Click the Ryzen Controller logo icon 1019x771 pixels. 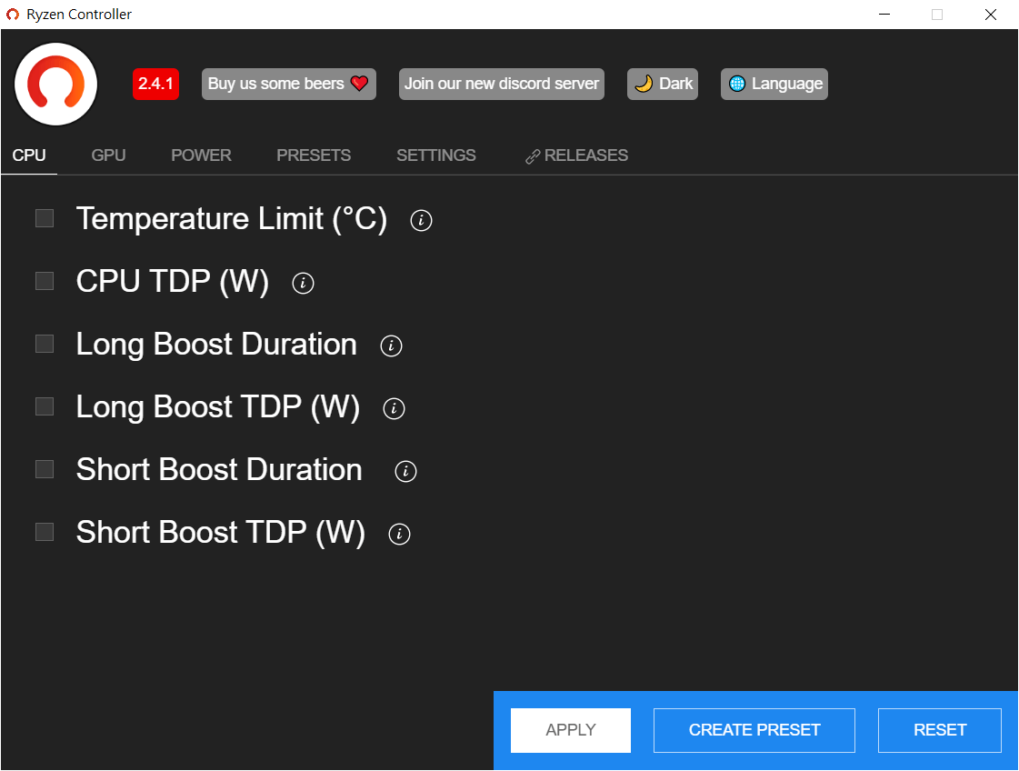click(56, 84)
